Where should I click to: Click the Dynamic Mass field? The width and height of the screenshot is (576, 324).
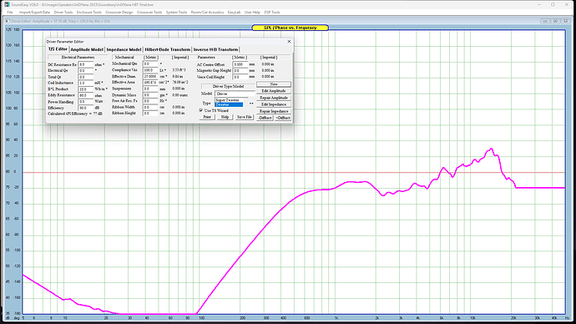150,95
